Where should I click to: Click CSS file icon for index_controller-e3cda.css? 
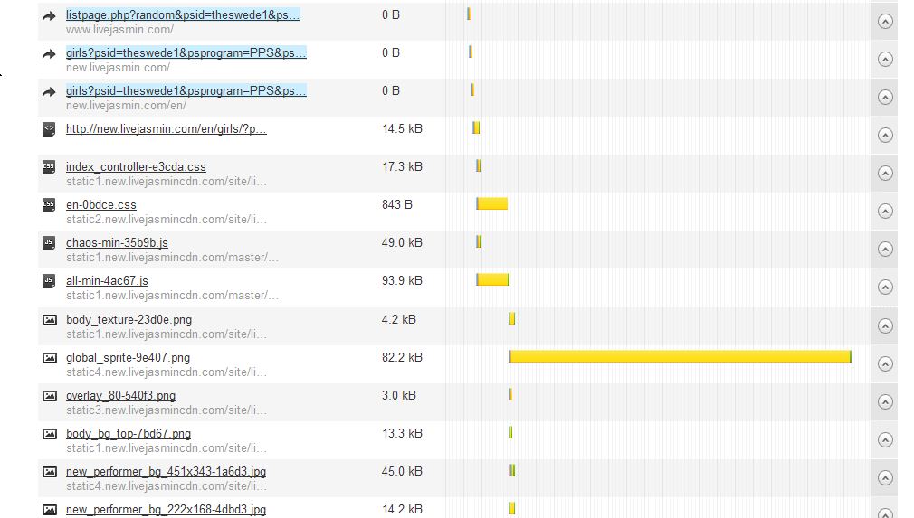49,167
